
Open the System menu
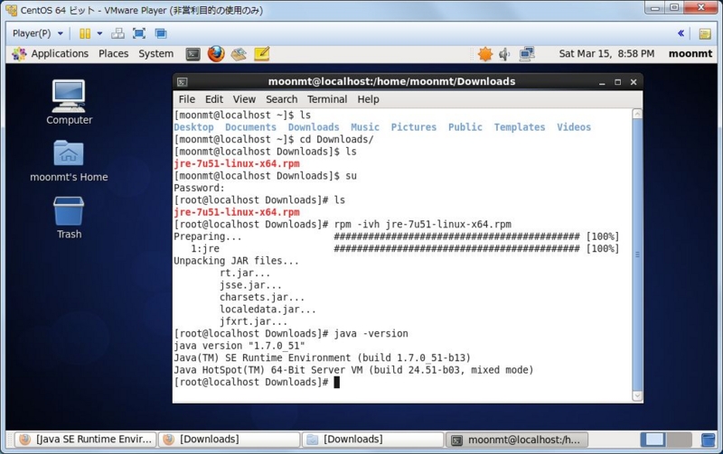155,54
